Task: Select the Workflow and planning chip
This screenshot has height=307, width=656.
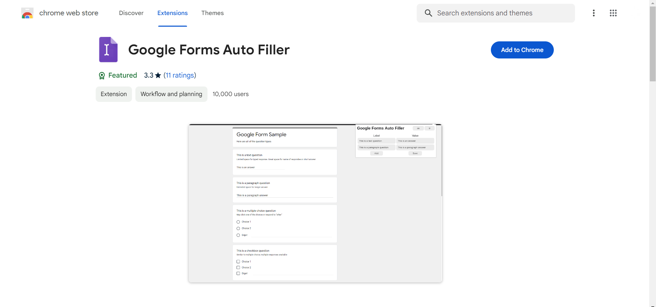Action: click(171, 94)
